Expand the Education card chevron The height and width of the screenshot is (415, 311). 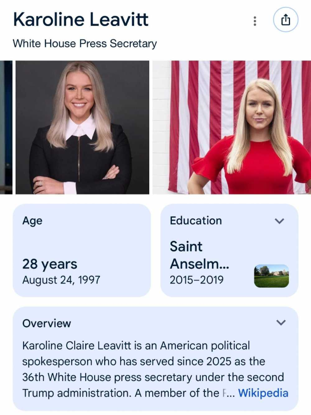tap(279, 220)
